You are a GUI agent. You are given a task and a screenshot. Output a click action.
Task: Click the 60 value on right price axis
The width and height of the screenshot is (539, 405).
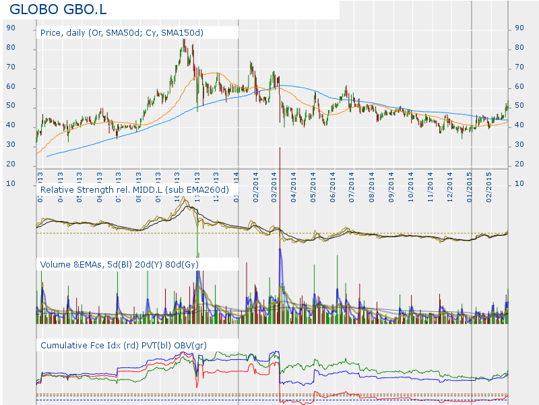pos(519,87)
